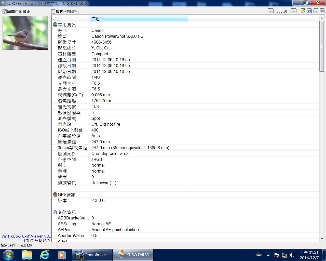Open the Visit KUSO Exif Viewer V3.0 link

click(x=26, y=236)
